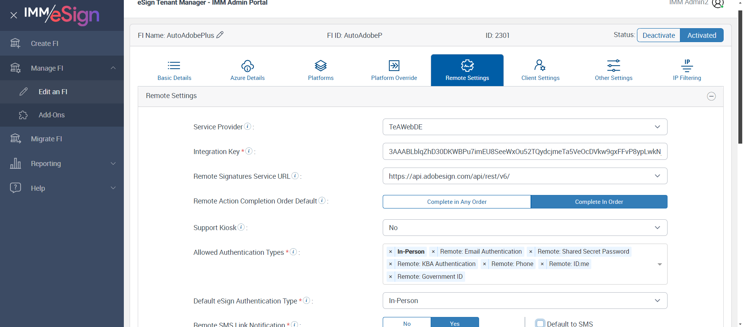Viewport: 743px width, 327px height.
Task: Click the Manage FI bank gear icon
Action: coord(15,68)
